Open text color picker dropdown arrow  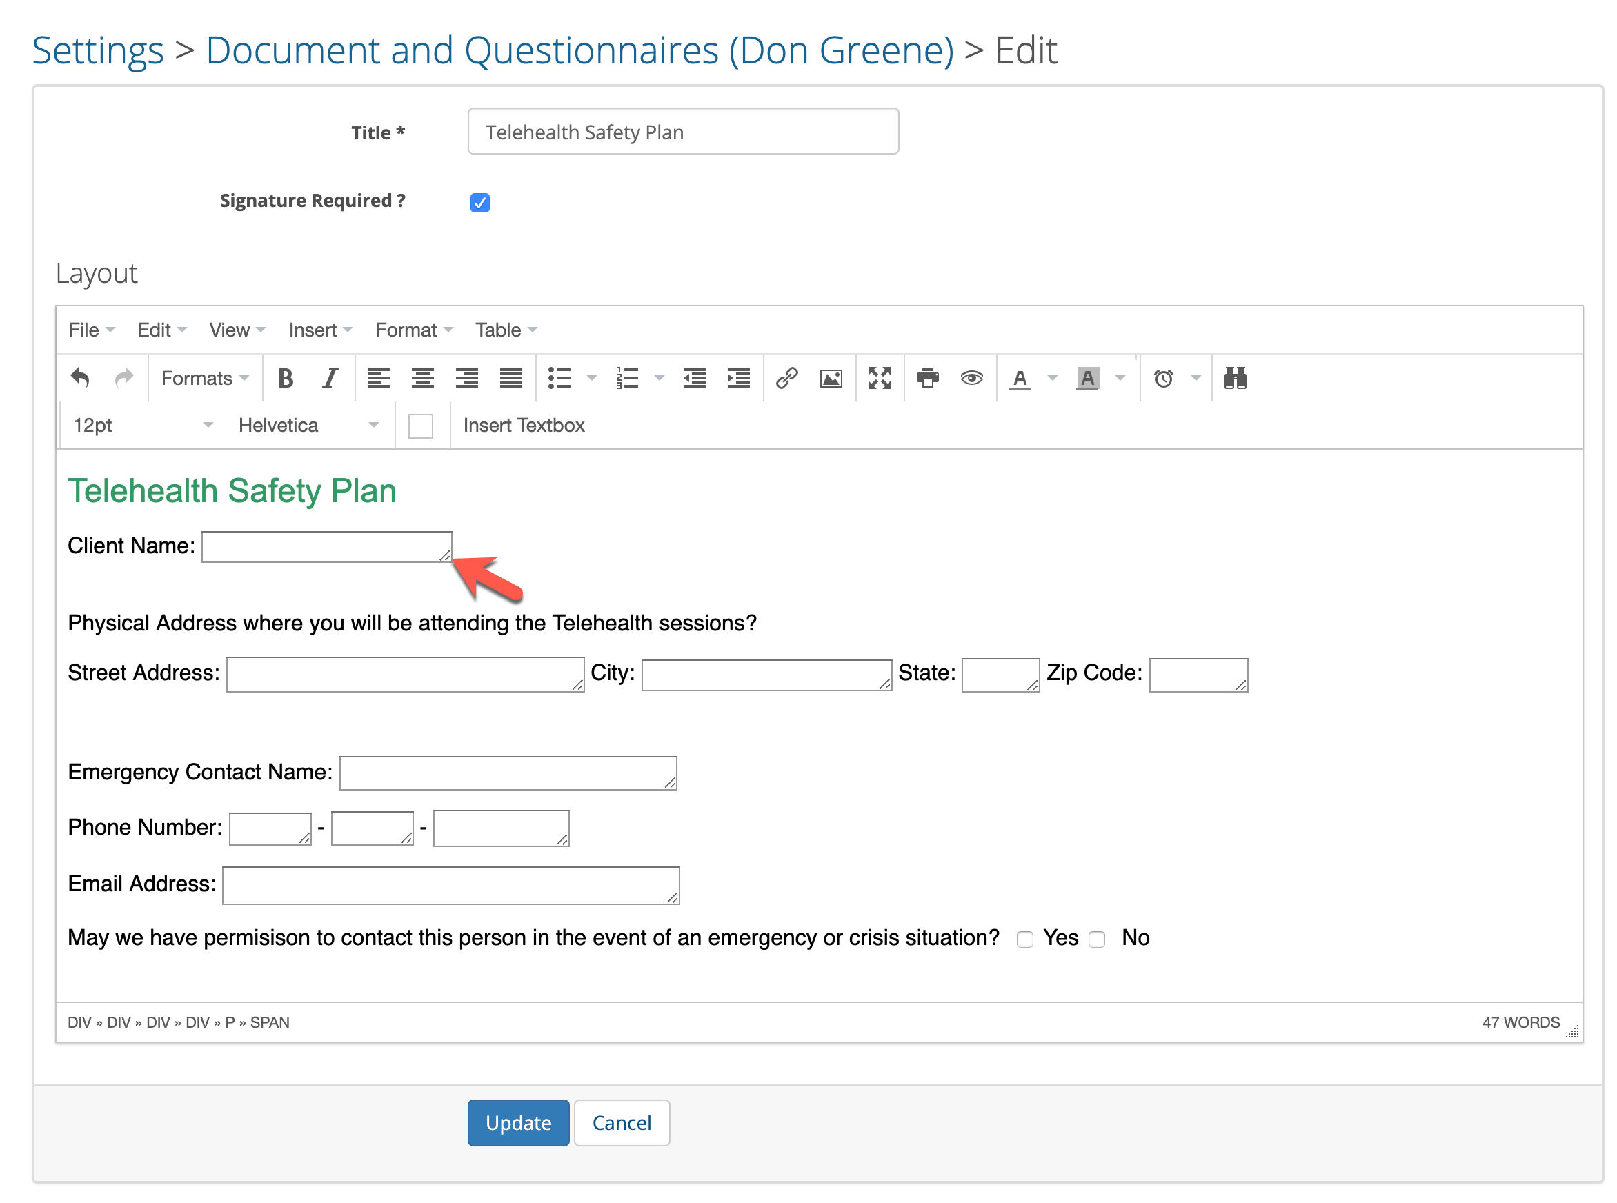pos(1053,378)
